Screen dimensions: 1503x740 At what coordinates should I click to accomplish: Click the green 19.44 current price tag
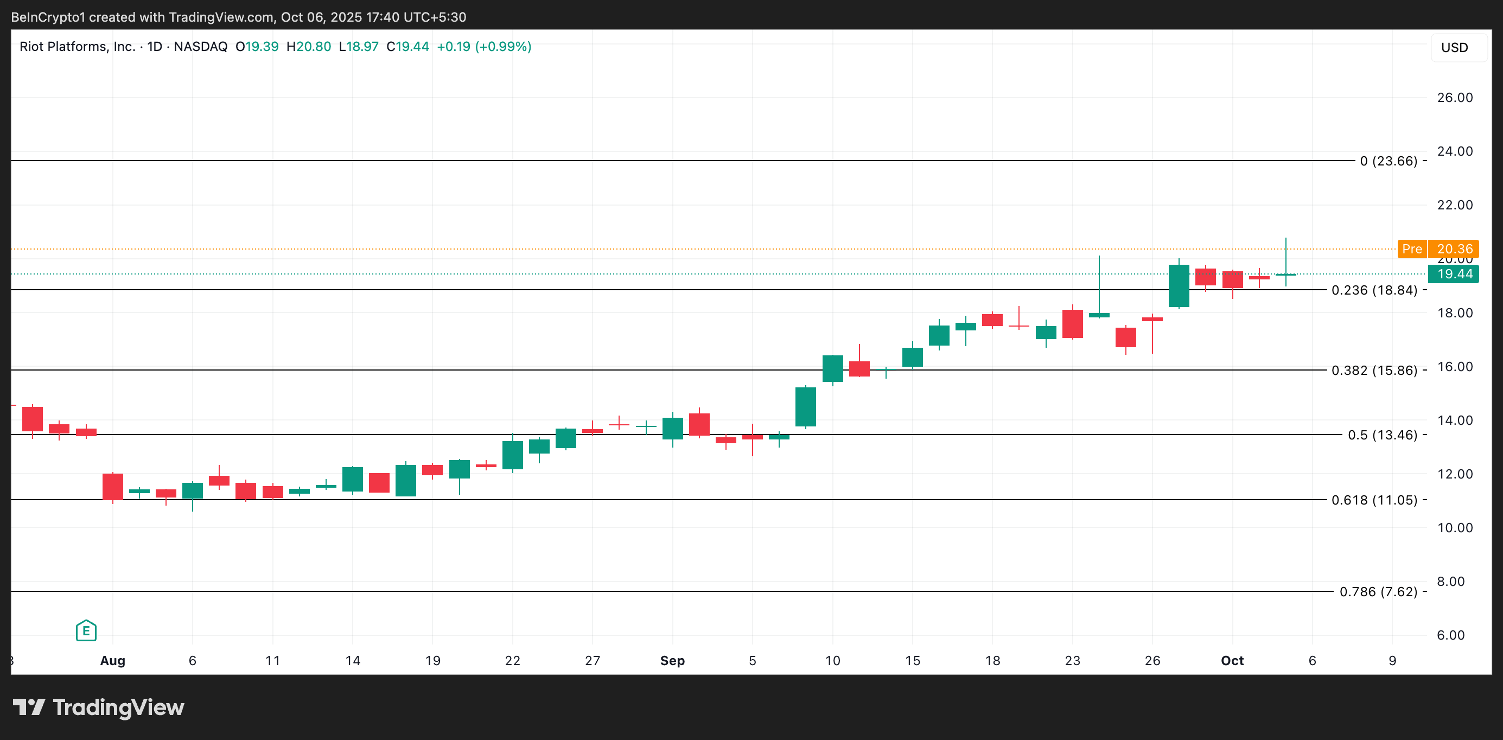1454,274
